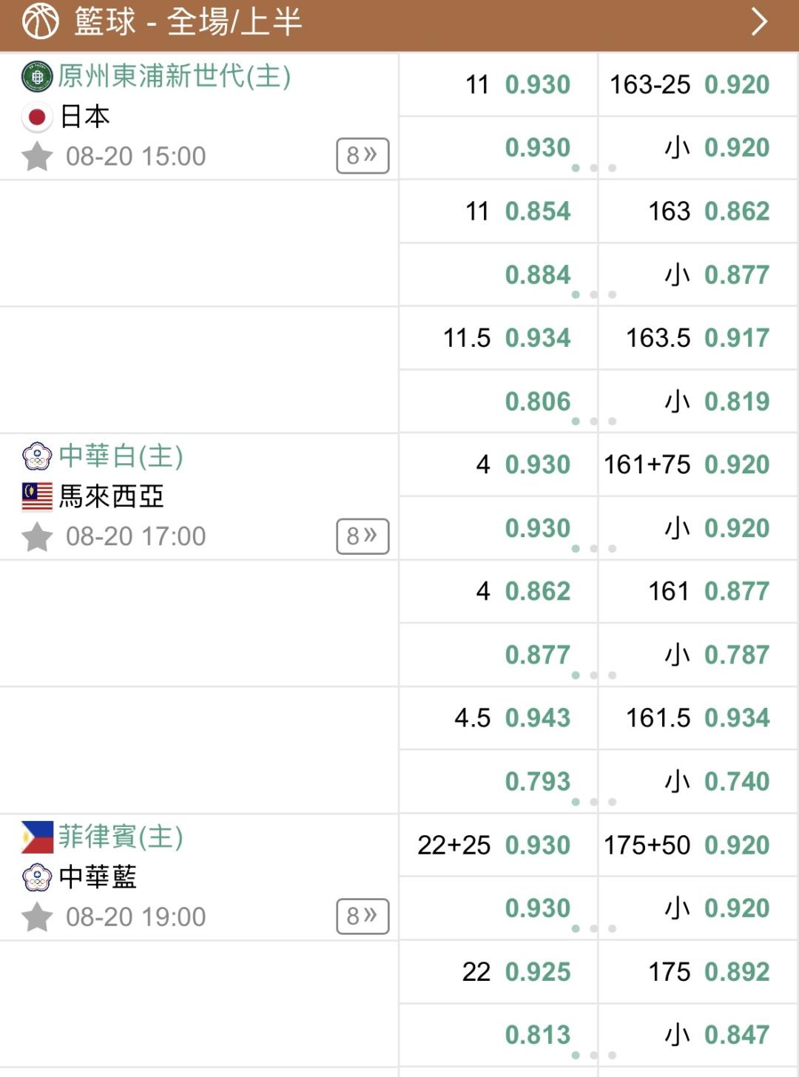Expand more bets for Philippines match

click(x=363, y=916)
